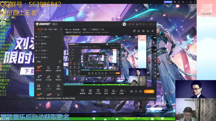The image size is (216, 121).
Task: Toggle visibility of 歌名 source
Action: (x=36, y=44)
